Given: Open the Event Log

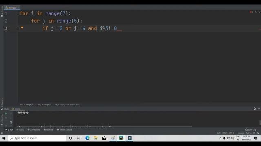Looking at the screenshot, I should 250,130.
